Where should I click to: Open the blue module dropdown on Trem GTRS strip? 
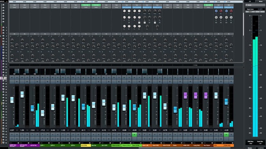tap(137, 8)
